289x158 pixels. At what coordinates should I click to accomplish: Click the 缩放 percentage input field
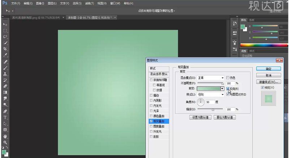(x=230, y=109)
